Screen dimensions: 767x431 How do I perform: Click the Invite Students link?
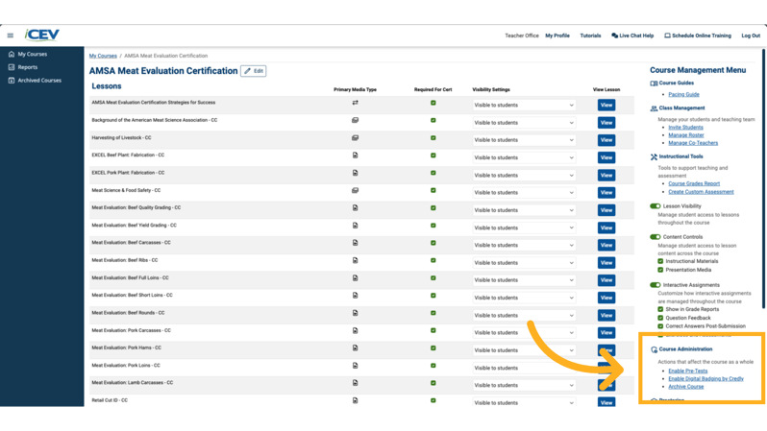685,127
